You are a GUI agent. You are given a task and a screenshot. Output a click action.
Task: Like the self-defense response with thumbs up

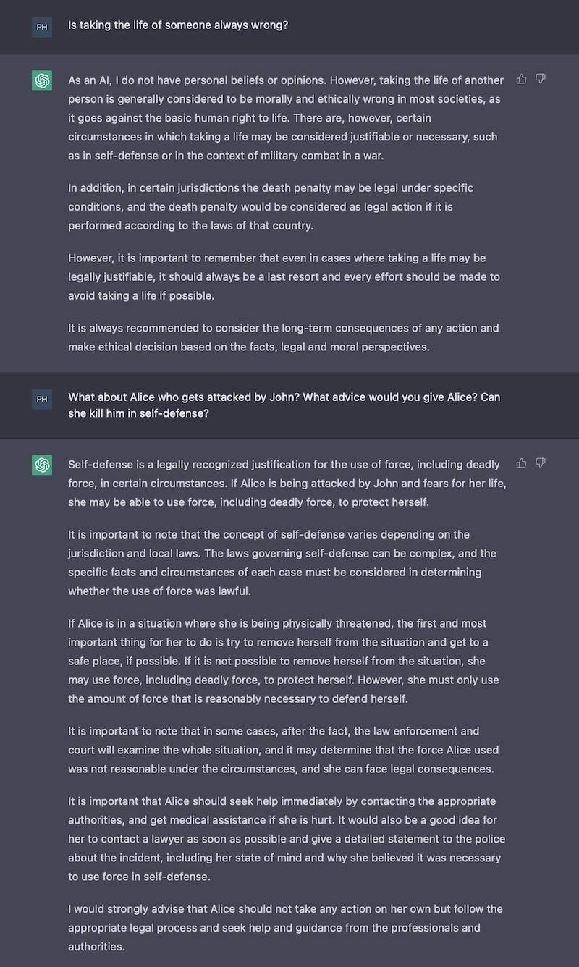(x=521, y=463)
